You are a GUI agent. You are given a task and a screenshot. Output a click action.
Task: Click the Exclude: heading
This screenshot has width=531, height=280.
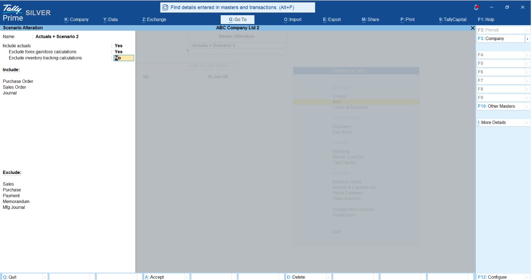(x=12, y=173)
